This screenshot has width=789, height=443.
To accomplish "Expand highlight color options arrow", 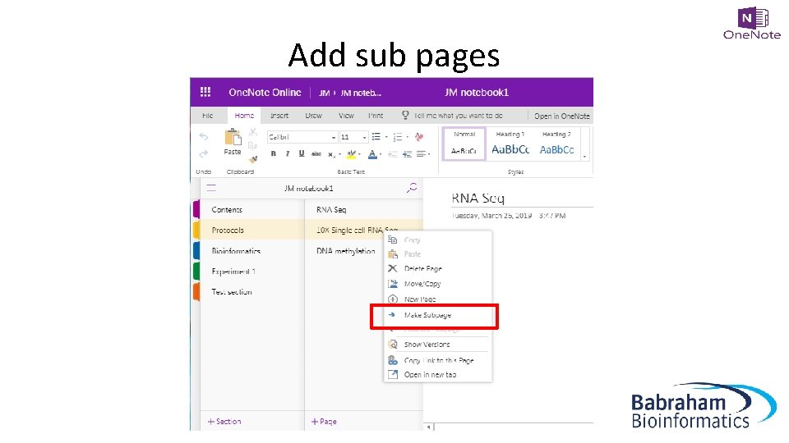I will coord(359,154).
